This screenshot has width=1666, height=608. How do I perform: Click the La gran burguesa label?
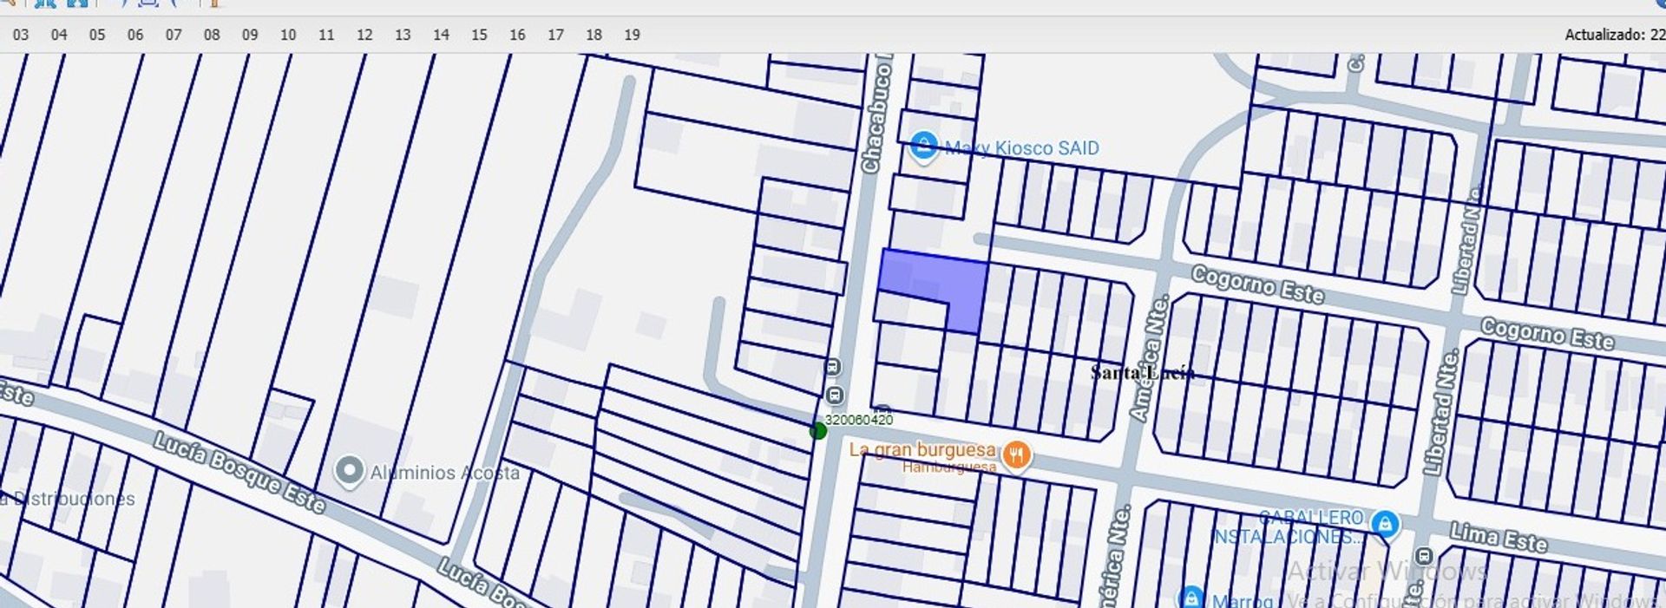(x=922, y=449)
